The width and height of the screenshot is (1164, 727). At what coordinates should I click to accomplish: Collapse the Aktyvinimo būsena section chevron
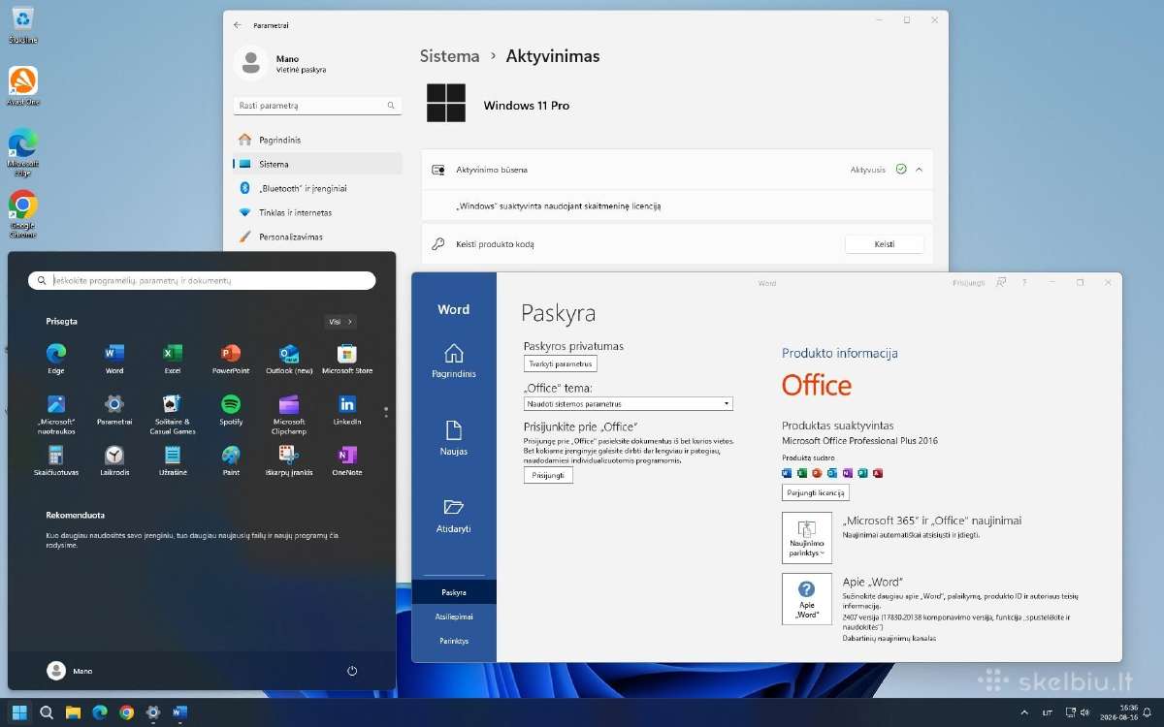pyautogui.click(x=919, y=170)
